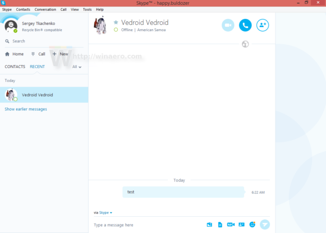The image size is (326, 233).
Task: Click the Sergey Tkachenko name
Action: coord(39,23)
